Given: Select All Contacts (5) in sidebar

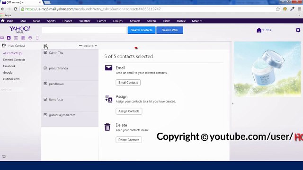Looking at the screenshot, I should (x=13, y=53).
